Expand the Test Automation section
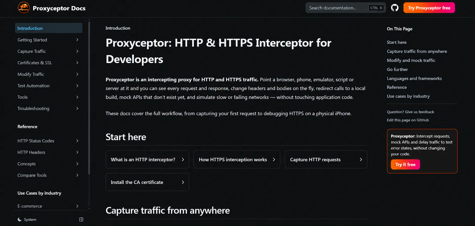This screenshot has width=475, height=226. [x=49, y=86]
